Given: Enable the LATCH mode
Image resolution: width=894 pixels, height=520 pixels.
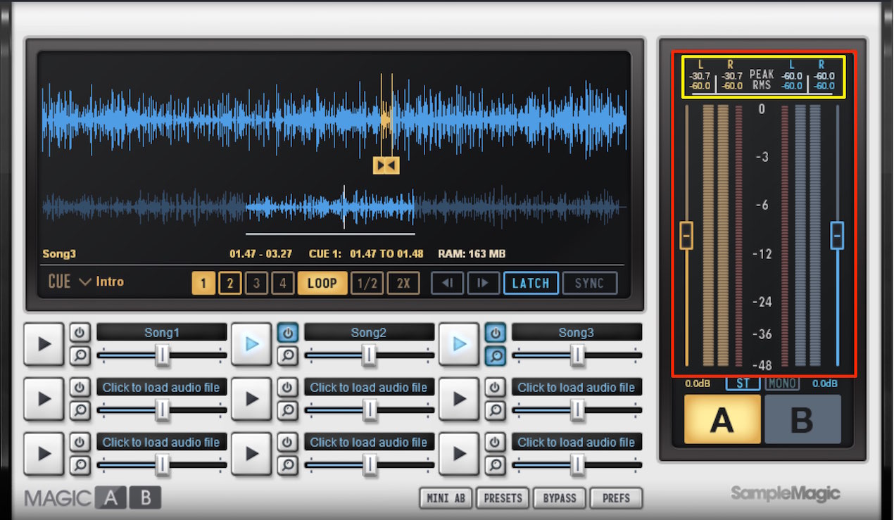Looking at the screenshot, I should coord(531,283).
